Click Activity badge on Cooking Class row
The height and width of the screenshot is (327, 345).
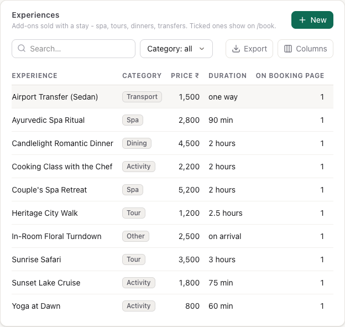pos(139,167)
